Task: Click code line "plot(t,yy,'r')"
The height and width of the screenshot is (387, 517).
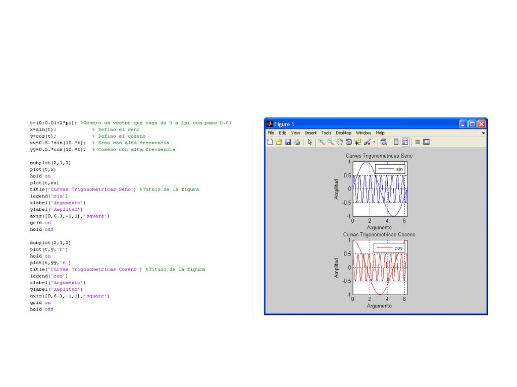Action: click(x=50, y=263)
